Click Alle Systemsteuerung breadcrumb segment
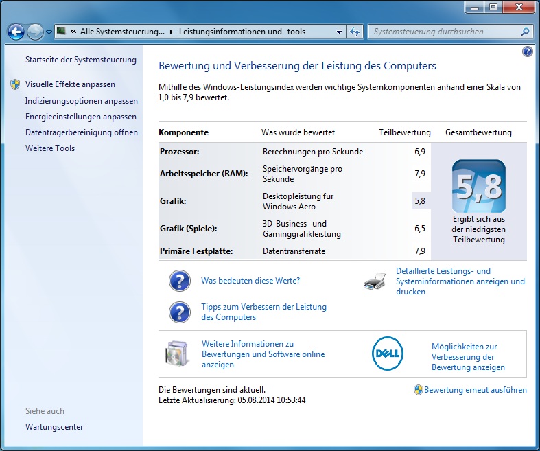Screen dimensions: 540x451 pos(122,32)
